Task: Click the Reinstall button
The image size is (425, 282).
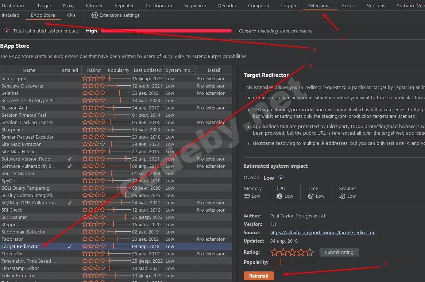Action: coord(259,276)
